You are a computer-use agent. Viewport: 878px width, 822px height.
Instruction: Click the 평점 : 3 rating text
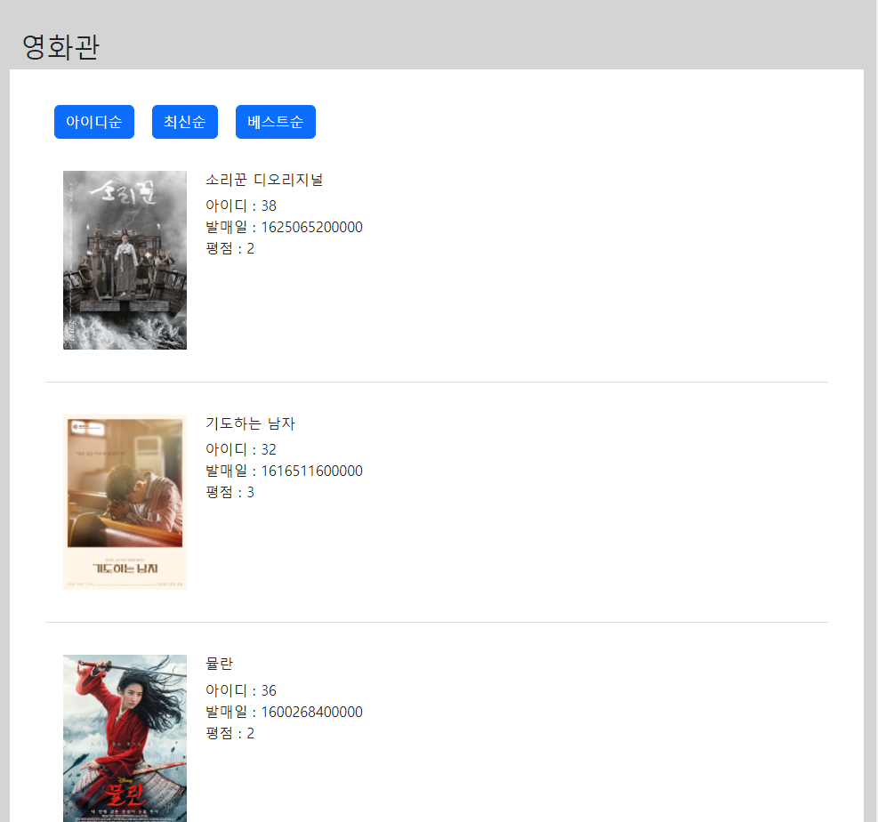coord(230,492)
